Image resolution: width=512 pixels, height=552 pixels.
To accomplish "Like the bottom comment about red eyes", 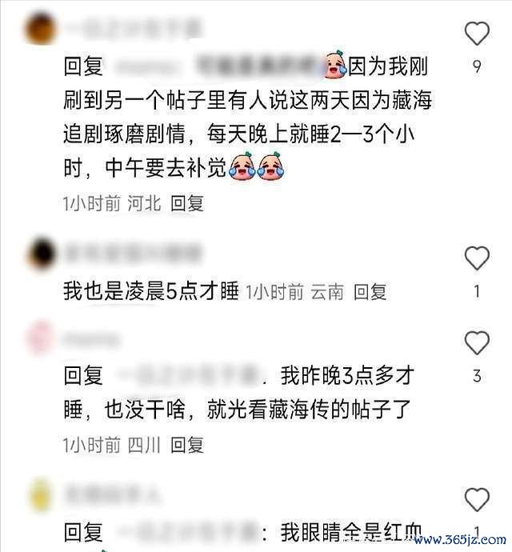I will click(477, 499).
